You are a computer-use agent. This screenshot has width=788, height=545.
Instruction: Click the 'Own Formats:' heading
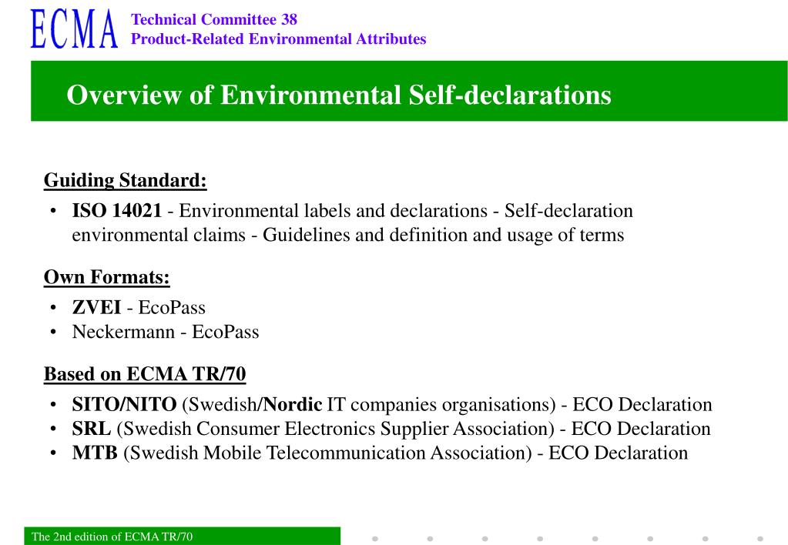tap(106, 277)
